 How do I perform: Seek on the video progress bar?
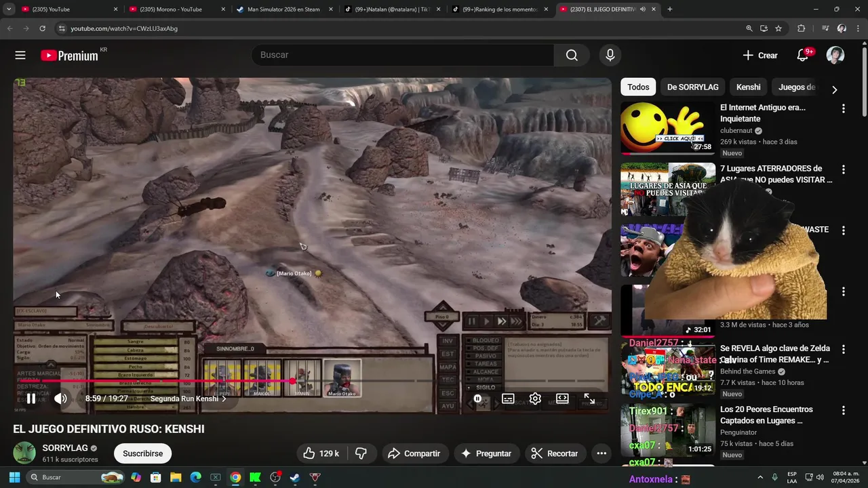[312, 382]
